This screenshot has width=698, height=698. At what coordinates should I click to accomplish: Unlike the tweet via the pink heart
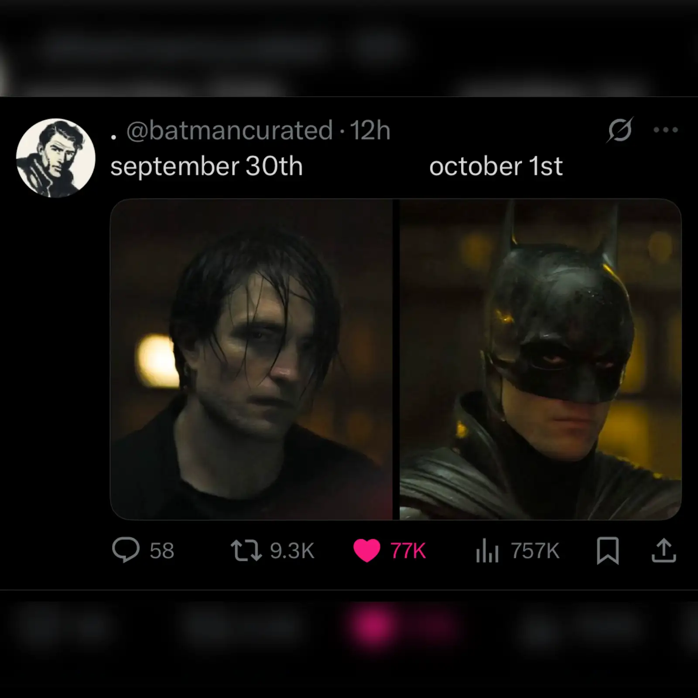click(x=366, y=550)
